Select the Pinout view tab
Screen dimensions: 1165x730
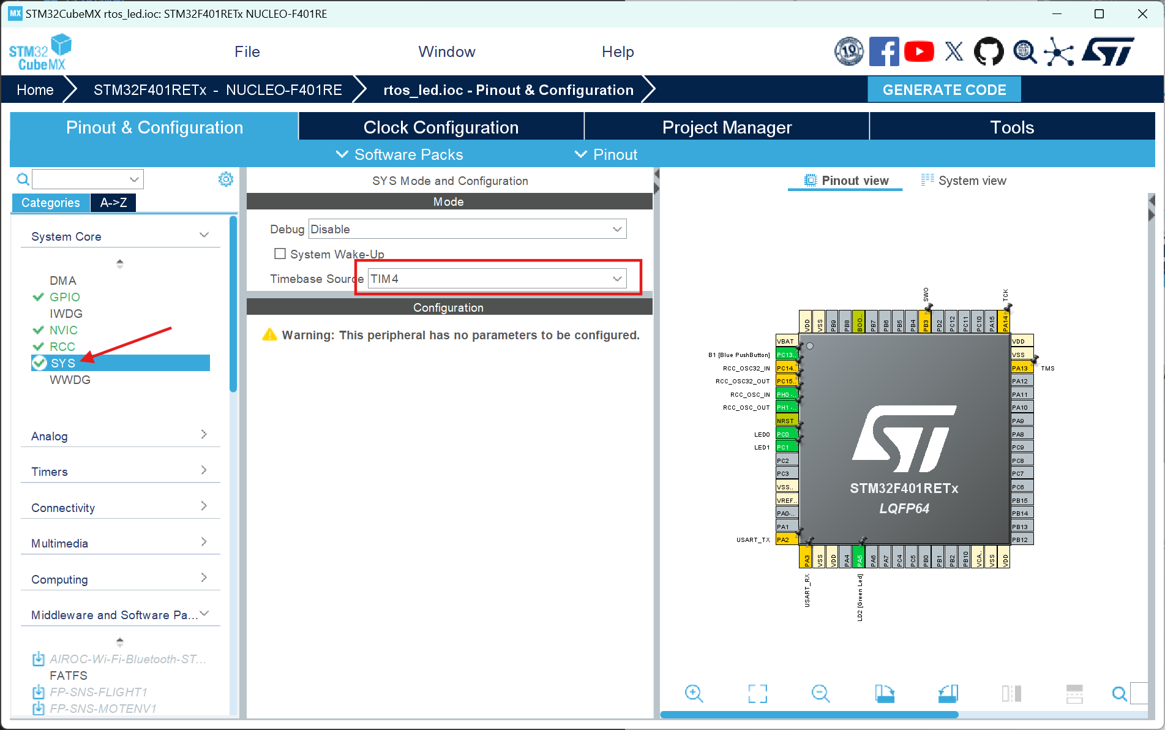click(x=845, y=181)
